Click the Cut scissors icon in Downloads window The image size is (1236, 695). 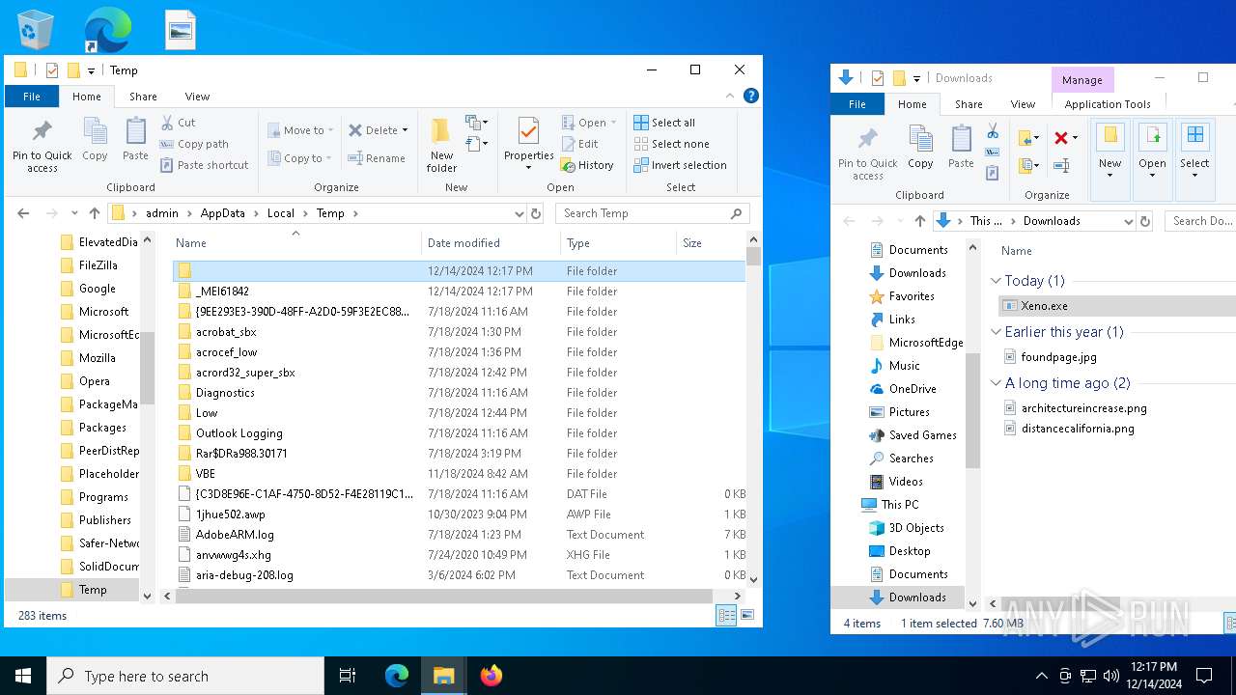(992, 130)
